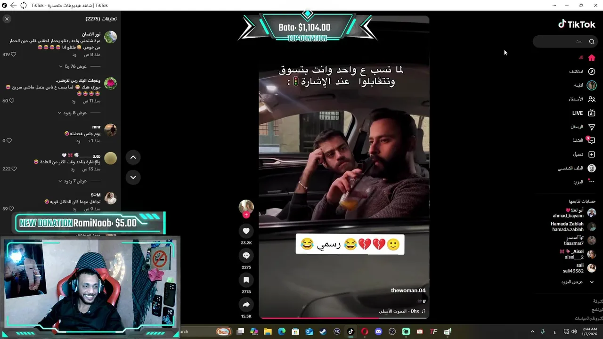Like mnr's comment with 0 likes
The image size is (603, 339).
pyautogui.click(x=9, y=141)
